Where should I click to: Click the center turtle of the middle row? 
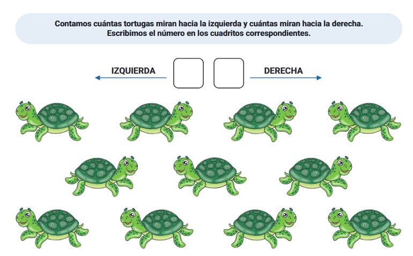pos(210,176)
